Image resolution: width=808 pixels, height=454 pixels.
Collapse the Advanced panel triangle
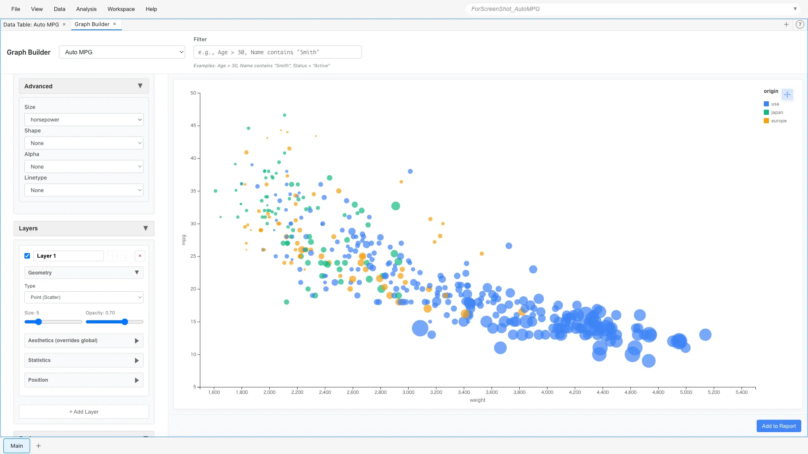[141, 86]
